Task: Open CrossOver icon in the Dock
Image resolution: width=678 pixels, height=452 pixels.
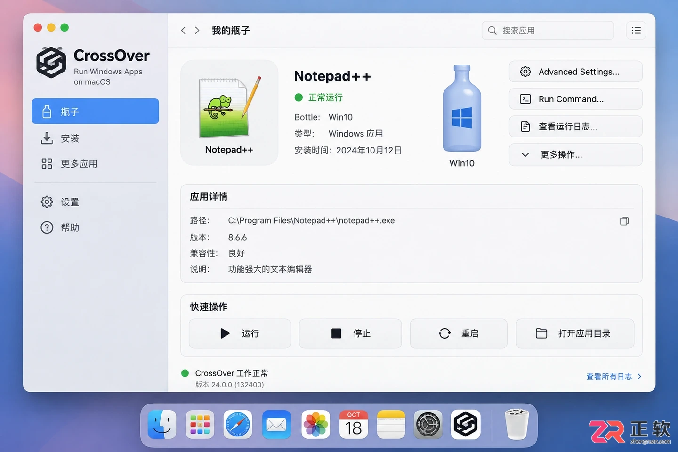Action: 466,425
